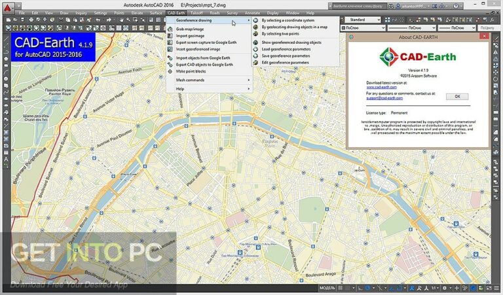The image size is (503, 295).
Task: Click the Zoom magnifier toolbar icon
Action: click(128, 20)
